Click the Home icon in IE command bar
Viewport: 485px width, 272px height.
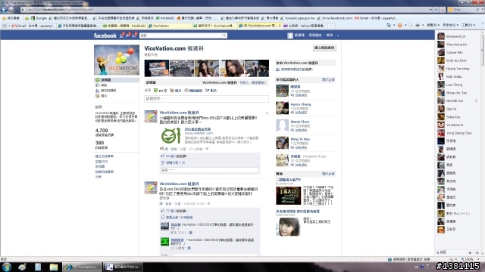tap(389, 25)
